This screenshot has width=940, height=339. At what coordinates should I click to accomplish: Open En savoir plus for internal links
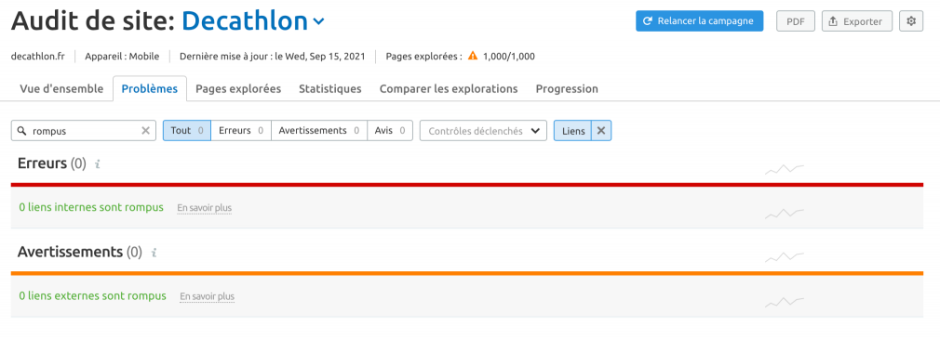pos(205,208)
